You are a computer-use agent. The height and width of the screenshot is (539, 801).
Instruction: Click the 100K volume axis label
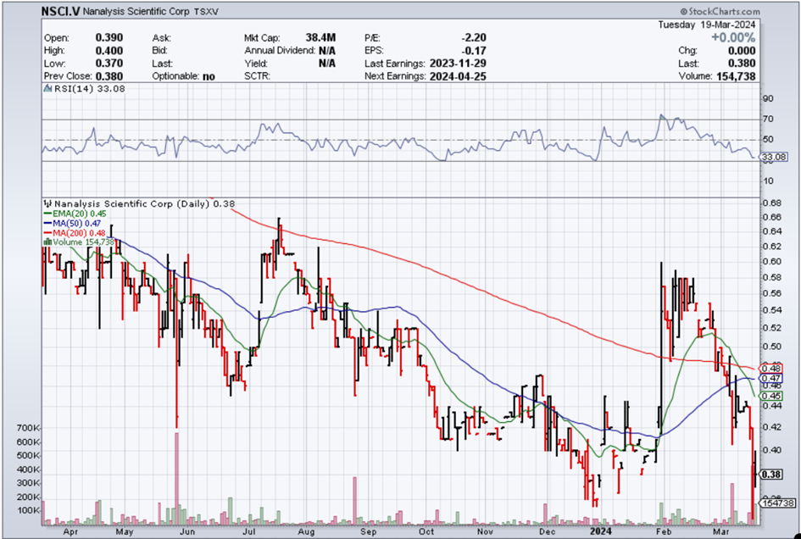pyautogui.click(x=29, y=511)
